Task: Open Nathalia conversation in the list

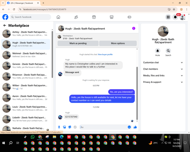Action: pyautogui.click(x=25, y=128)
